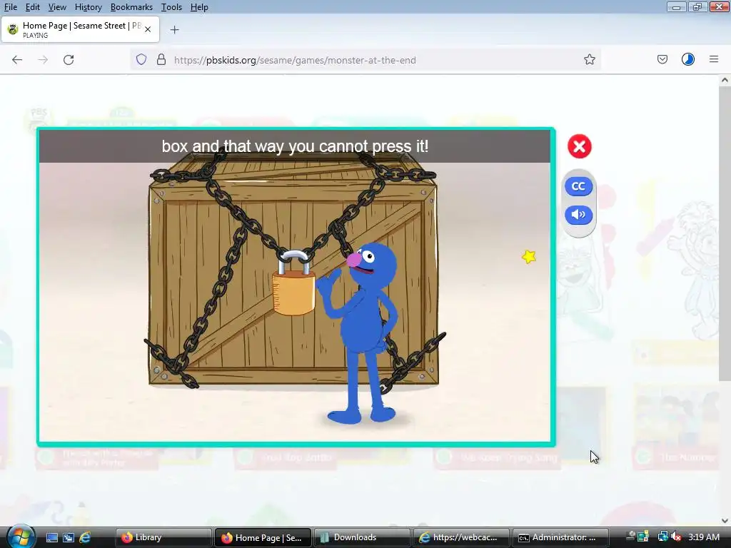
Task: Open the tracking protection shield icon
Action: point(141,60)
